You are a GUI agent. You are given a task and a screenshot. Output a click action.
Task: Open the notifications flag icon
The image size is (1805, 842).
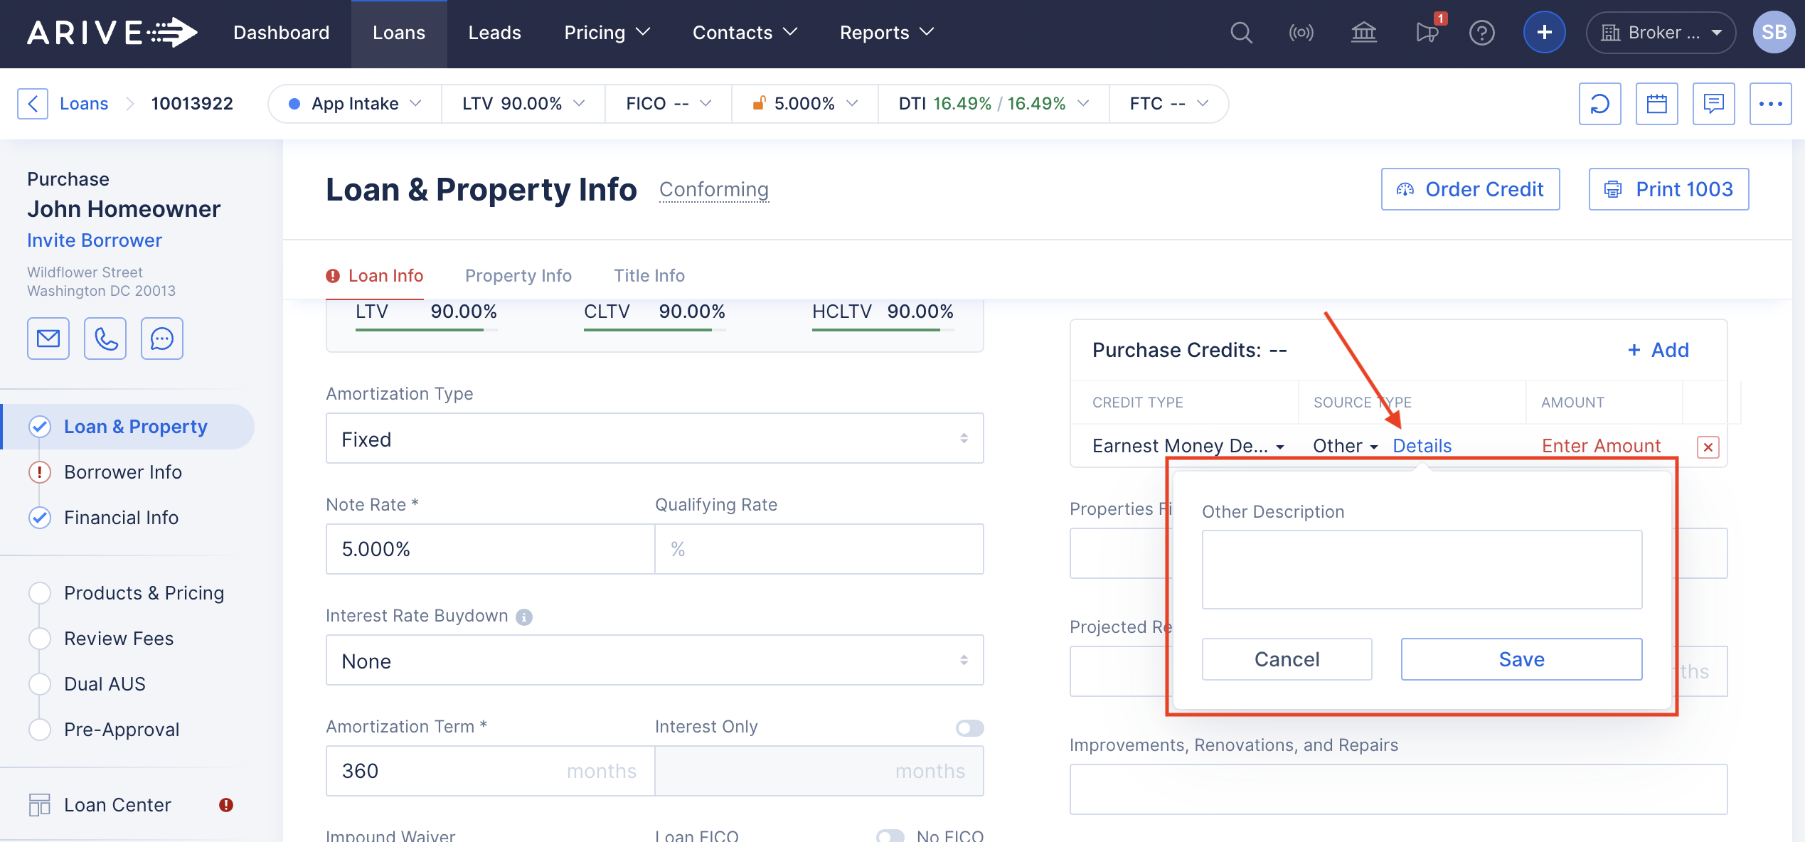click(x=1427, y=33)
